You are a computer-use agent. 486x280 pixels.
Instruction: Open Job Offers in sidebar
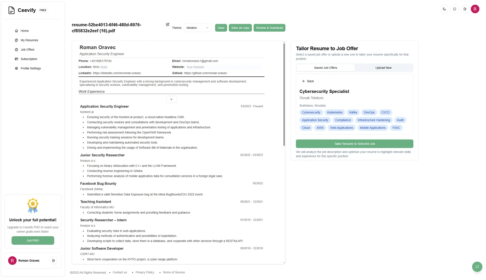27,50
